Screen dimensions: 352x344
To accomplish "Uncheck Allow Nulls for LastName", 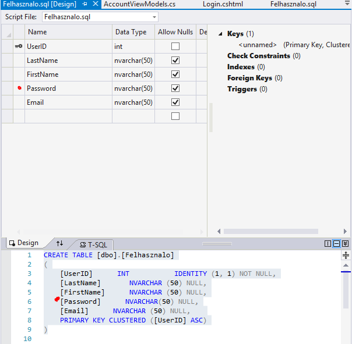I will [175, 61].
